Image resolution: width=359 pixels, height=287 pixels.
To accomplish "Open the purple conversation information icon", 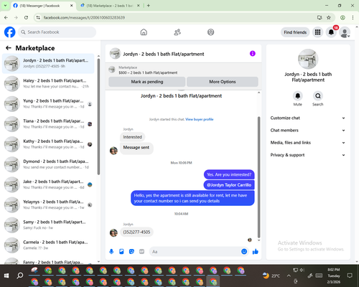I will pos(253,54).
